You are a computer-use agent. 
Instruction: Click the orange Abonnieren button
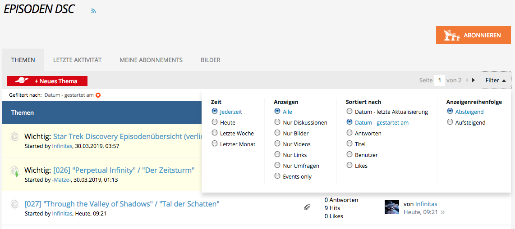click(473, 35)
